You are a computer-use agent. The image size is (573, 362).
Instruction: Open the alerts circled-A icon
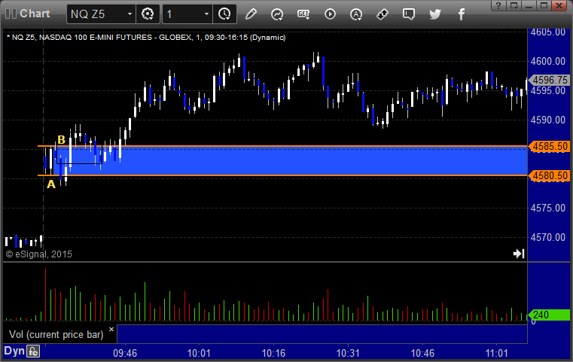point(356,14)
